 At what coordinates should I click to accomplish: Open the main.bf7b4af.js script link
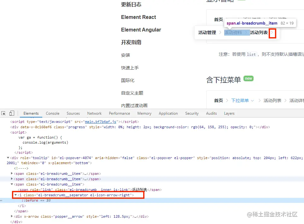click(x=100, y=122)
